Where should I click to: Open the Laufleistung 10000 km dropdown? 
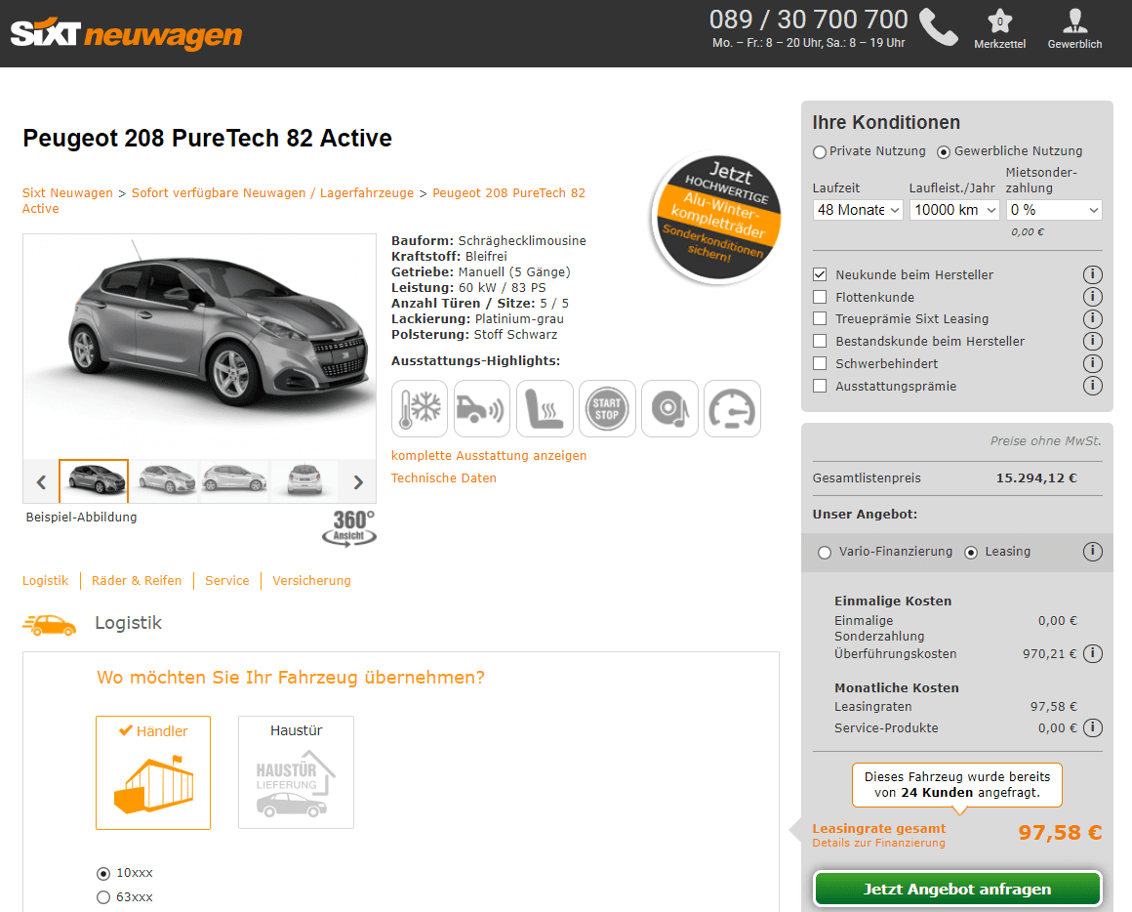point(954,210)
